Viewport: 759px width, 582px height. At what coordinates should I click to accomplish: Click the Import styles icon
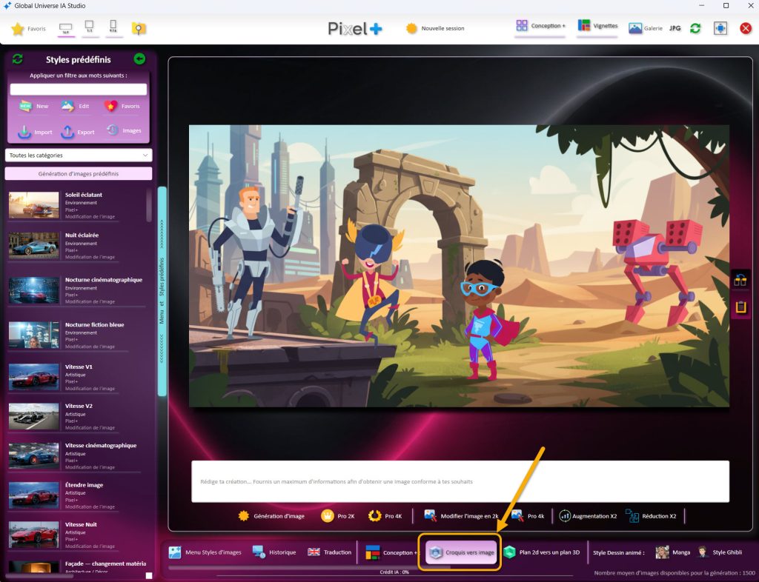[25, 132]
